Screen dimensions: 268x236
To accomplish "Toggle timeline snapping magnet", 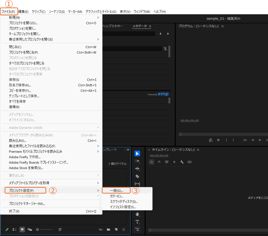I will (159, 162).
